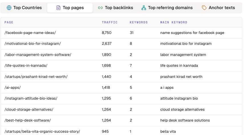Click keyword 'name suggestions for facebook page'
This screenshot has width=244, height=135.
click(x=192, y=33)
